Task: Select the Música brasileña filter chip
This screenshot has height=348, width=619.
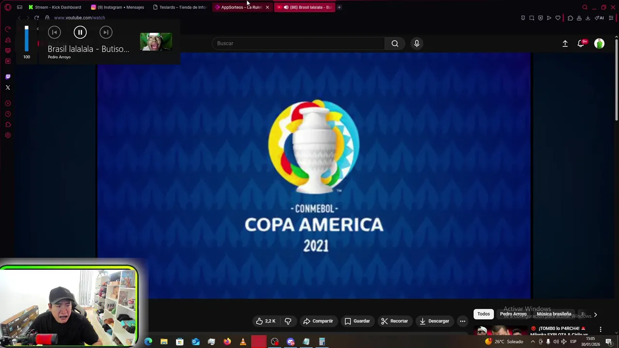Action: click(554, 314)
